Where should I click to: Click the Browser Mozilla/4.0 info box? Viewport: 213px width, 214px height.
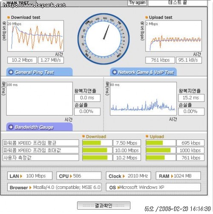[x=55, y=187]
